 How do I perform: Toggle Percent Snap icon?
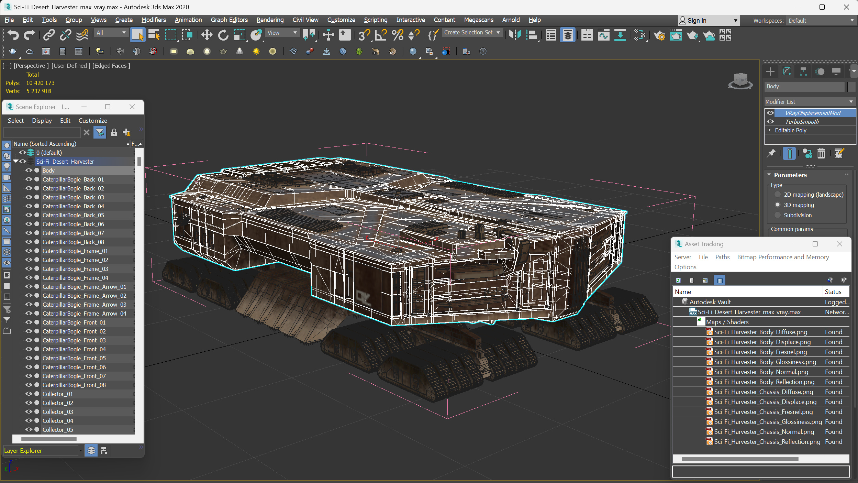tap(398, 35)
